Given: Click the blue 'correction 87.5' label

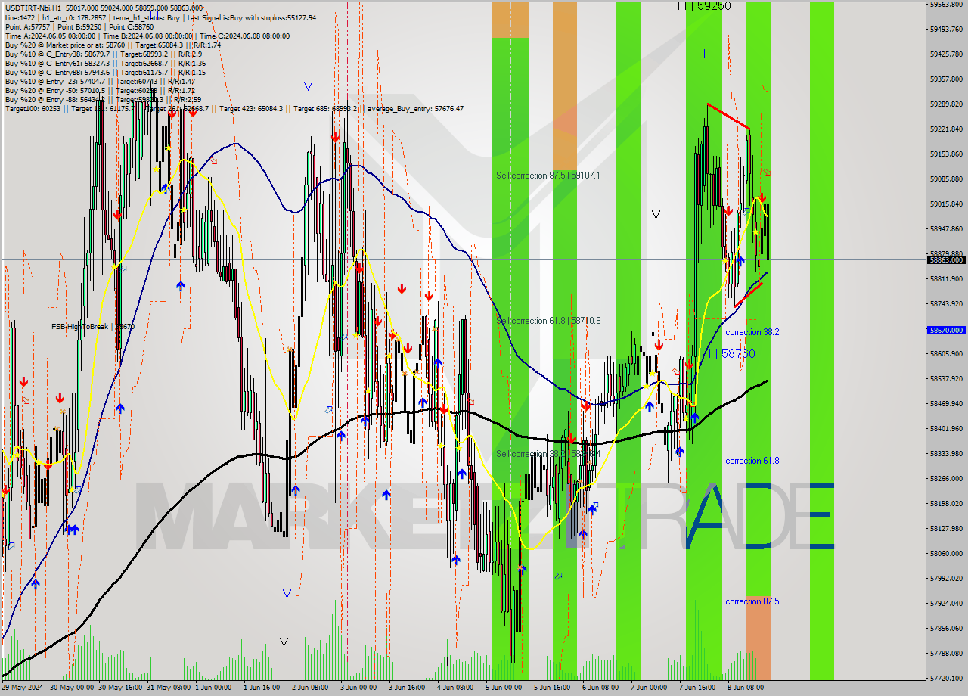Looking at the screenshot, I should pyautogui.click(x=752, y=601).
